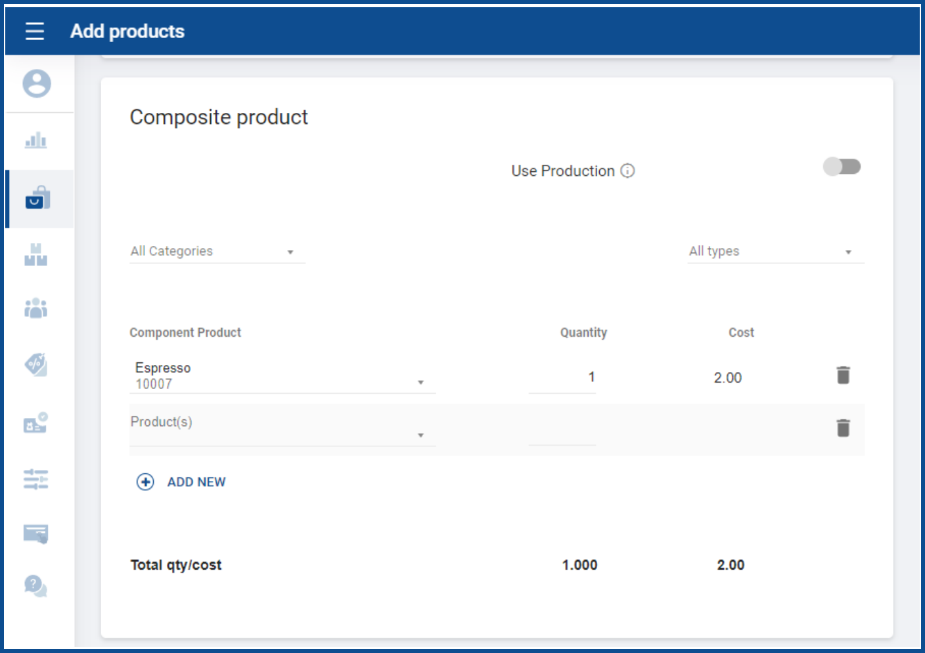Open the hamburger navigation menu

tap(35, 31)
